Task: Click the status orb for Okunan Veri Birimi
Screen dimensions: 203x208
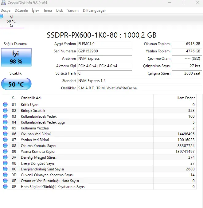Action: click(x=5, y=134)
